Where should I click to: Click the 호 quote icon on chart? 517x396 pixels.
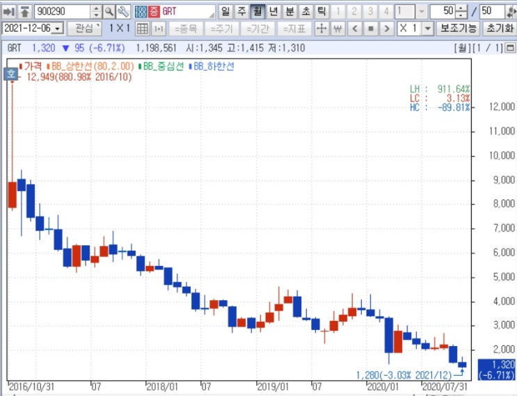(10, 73)
